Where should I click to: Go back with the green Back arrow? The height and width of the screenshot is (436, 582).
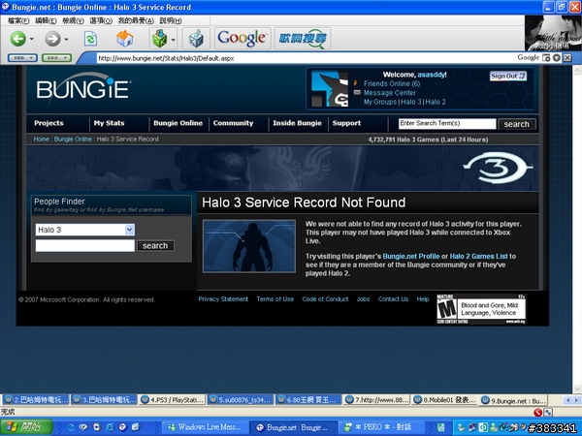17,39
